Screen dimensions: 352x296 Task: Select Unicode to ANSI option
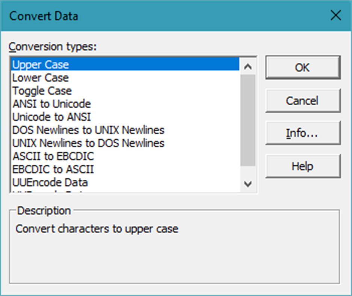point(51,117)
